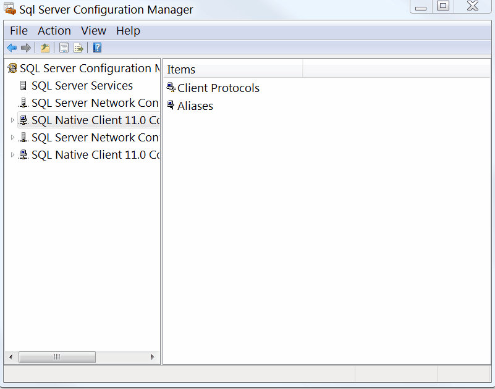This screenshot has height=389, width=495.
Task: Select SQL Server Services in the tree
Action: point(82,86)
